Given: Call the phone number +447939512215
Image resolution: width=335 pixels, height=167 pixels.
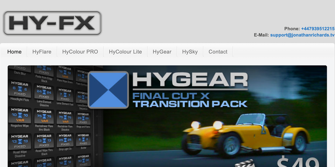Looking at the screenshot, I should click(x=318, y=29).
